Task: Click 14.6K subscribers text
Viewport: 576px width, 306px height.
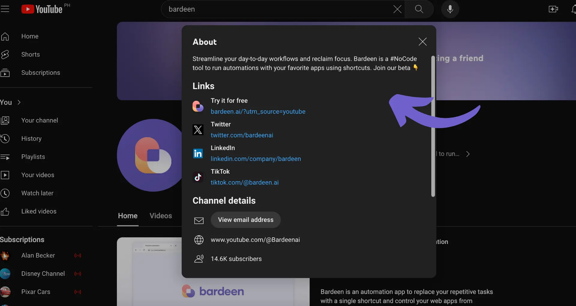Action: pyautogui.click(x=236, y=259)
